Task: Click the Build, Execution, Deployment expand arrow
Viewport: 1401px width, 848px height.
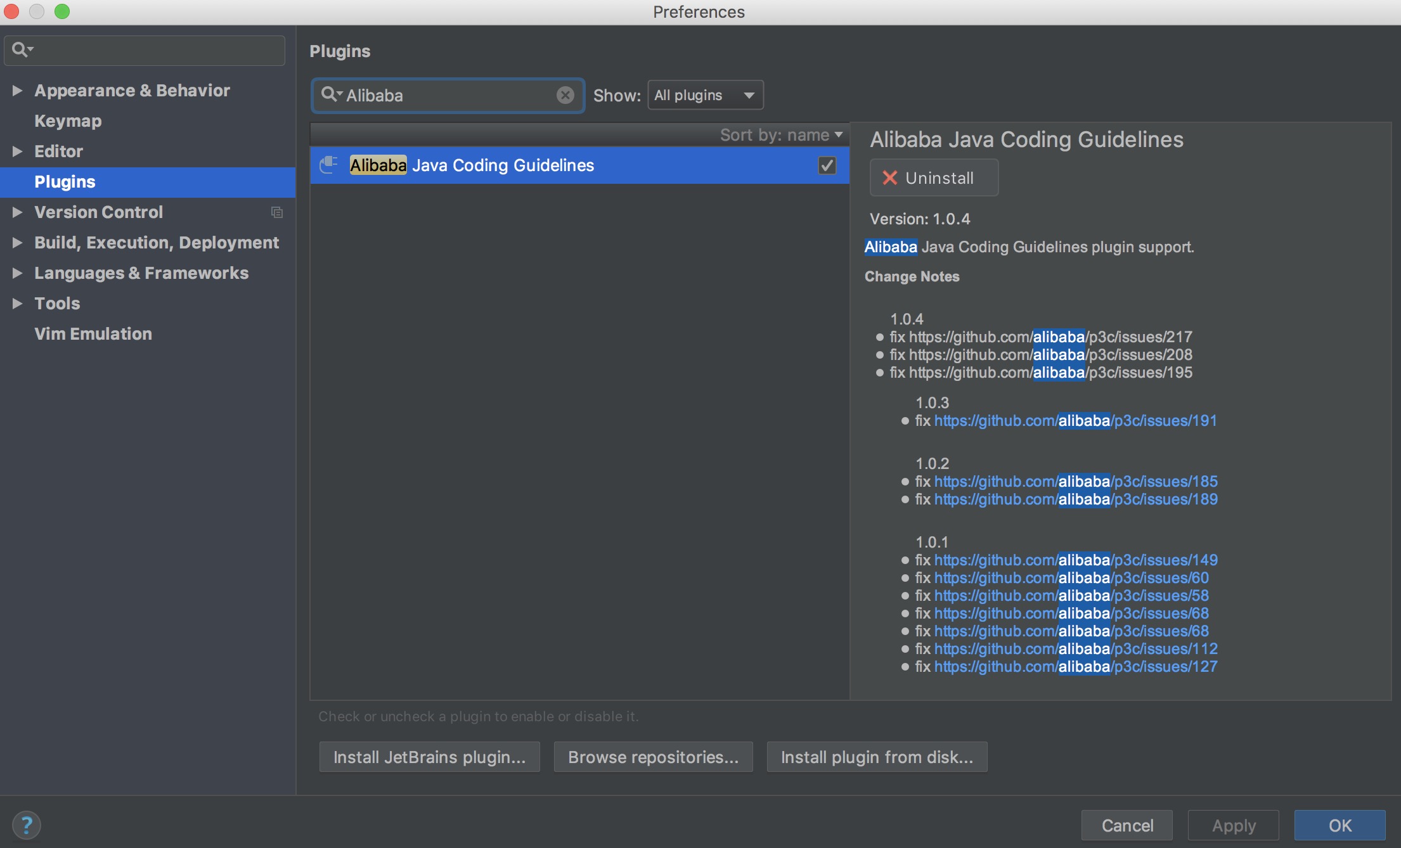Action: 18,242
